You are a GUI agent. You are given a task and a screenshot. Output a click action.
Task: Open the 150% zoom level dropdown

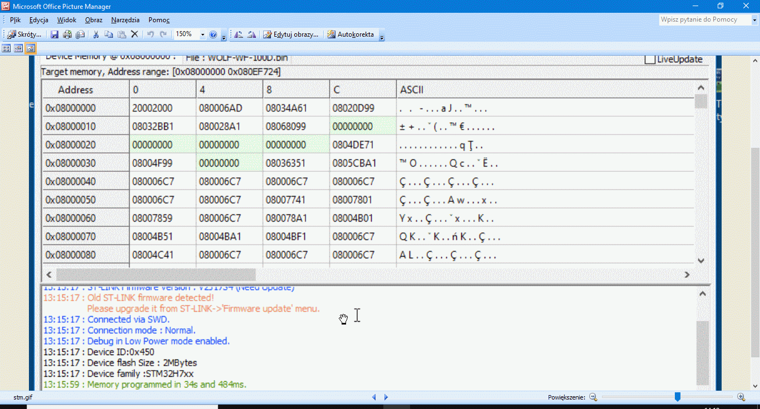pyautogui.click(x=202, y=34)
